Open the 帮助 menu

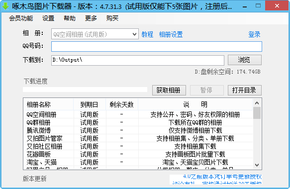(70, 18)
